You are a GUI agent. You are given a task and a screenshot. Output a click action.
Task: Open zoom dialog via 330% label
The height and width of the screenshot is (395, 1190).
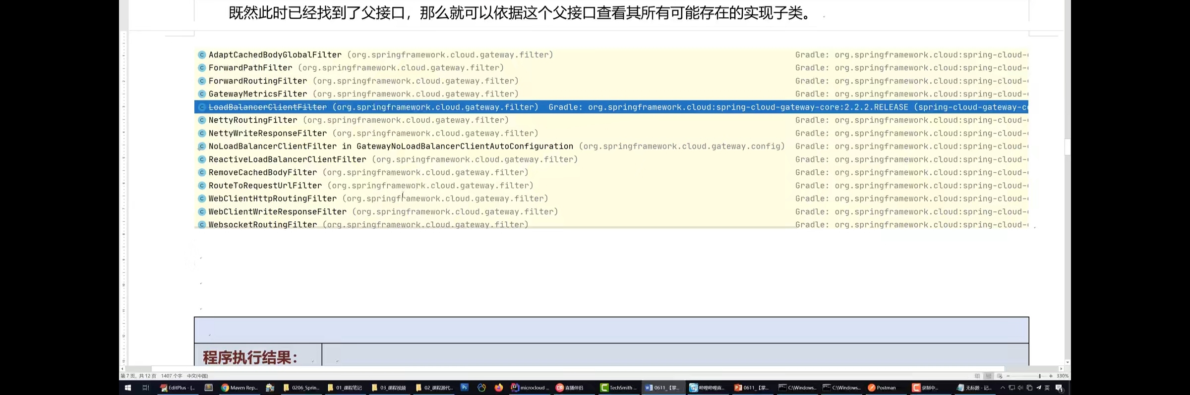(1063, 376)
